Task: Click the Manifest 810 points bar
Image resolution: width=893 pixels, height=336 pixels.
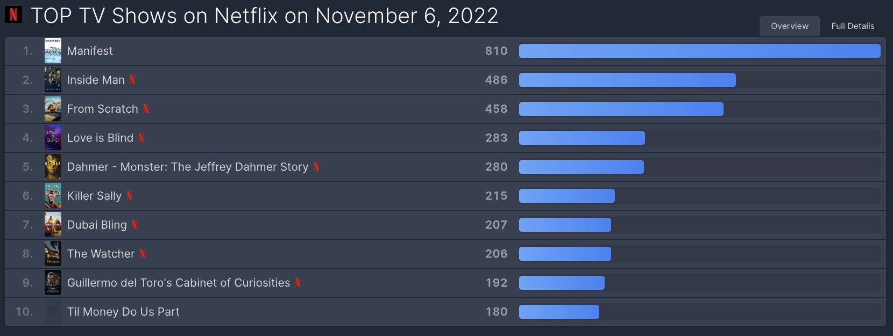Action: click(x=699, y=51)
